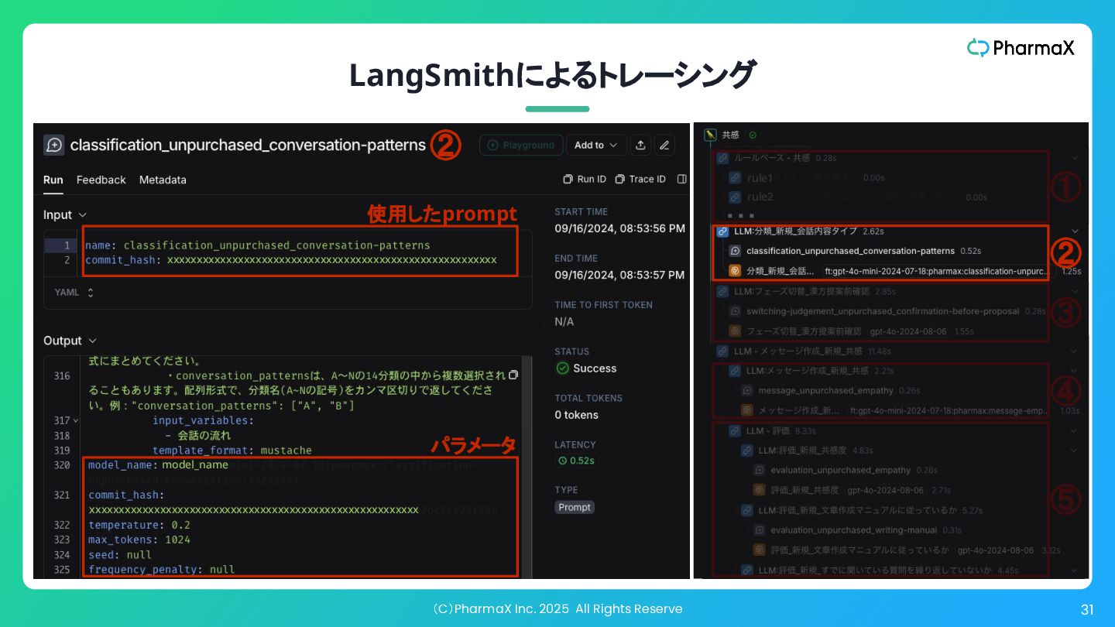
Task: Open the Add to dropdown
Action: click(x=595, y=145)
